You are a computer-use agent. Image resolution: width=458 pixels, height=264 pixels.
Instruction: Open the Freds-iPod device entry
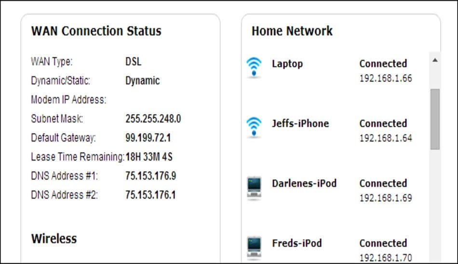click(x=297, y=243)
